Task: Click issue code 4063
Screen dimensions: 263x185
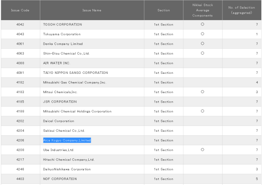Action: pos(20,53)
